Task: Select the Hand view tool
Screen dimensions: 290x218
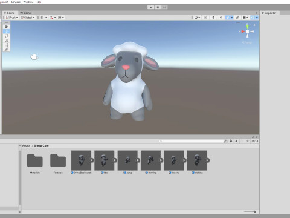Action: click(x=6, y=27)
